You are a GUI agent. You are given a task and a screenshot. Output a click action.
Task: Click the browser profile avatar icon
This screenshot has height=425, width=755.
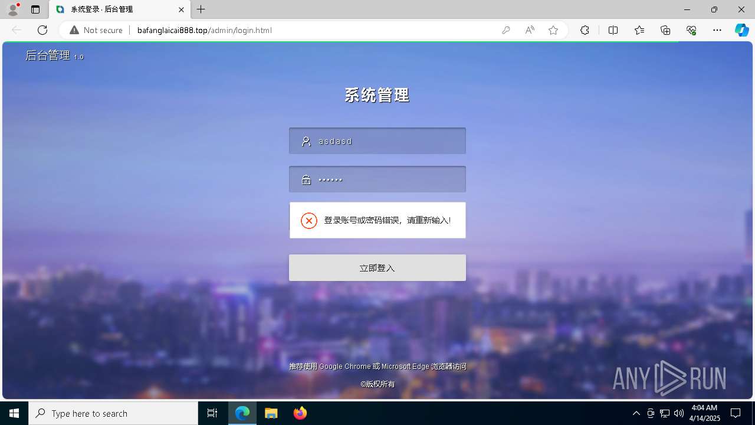pos(13,9)
